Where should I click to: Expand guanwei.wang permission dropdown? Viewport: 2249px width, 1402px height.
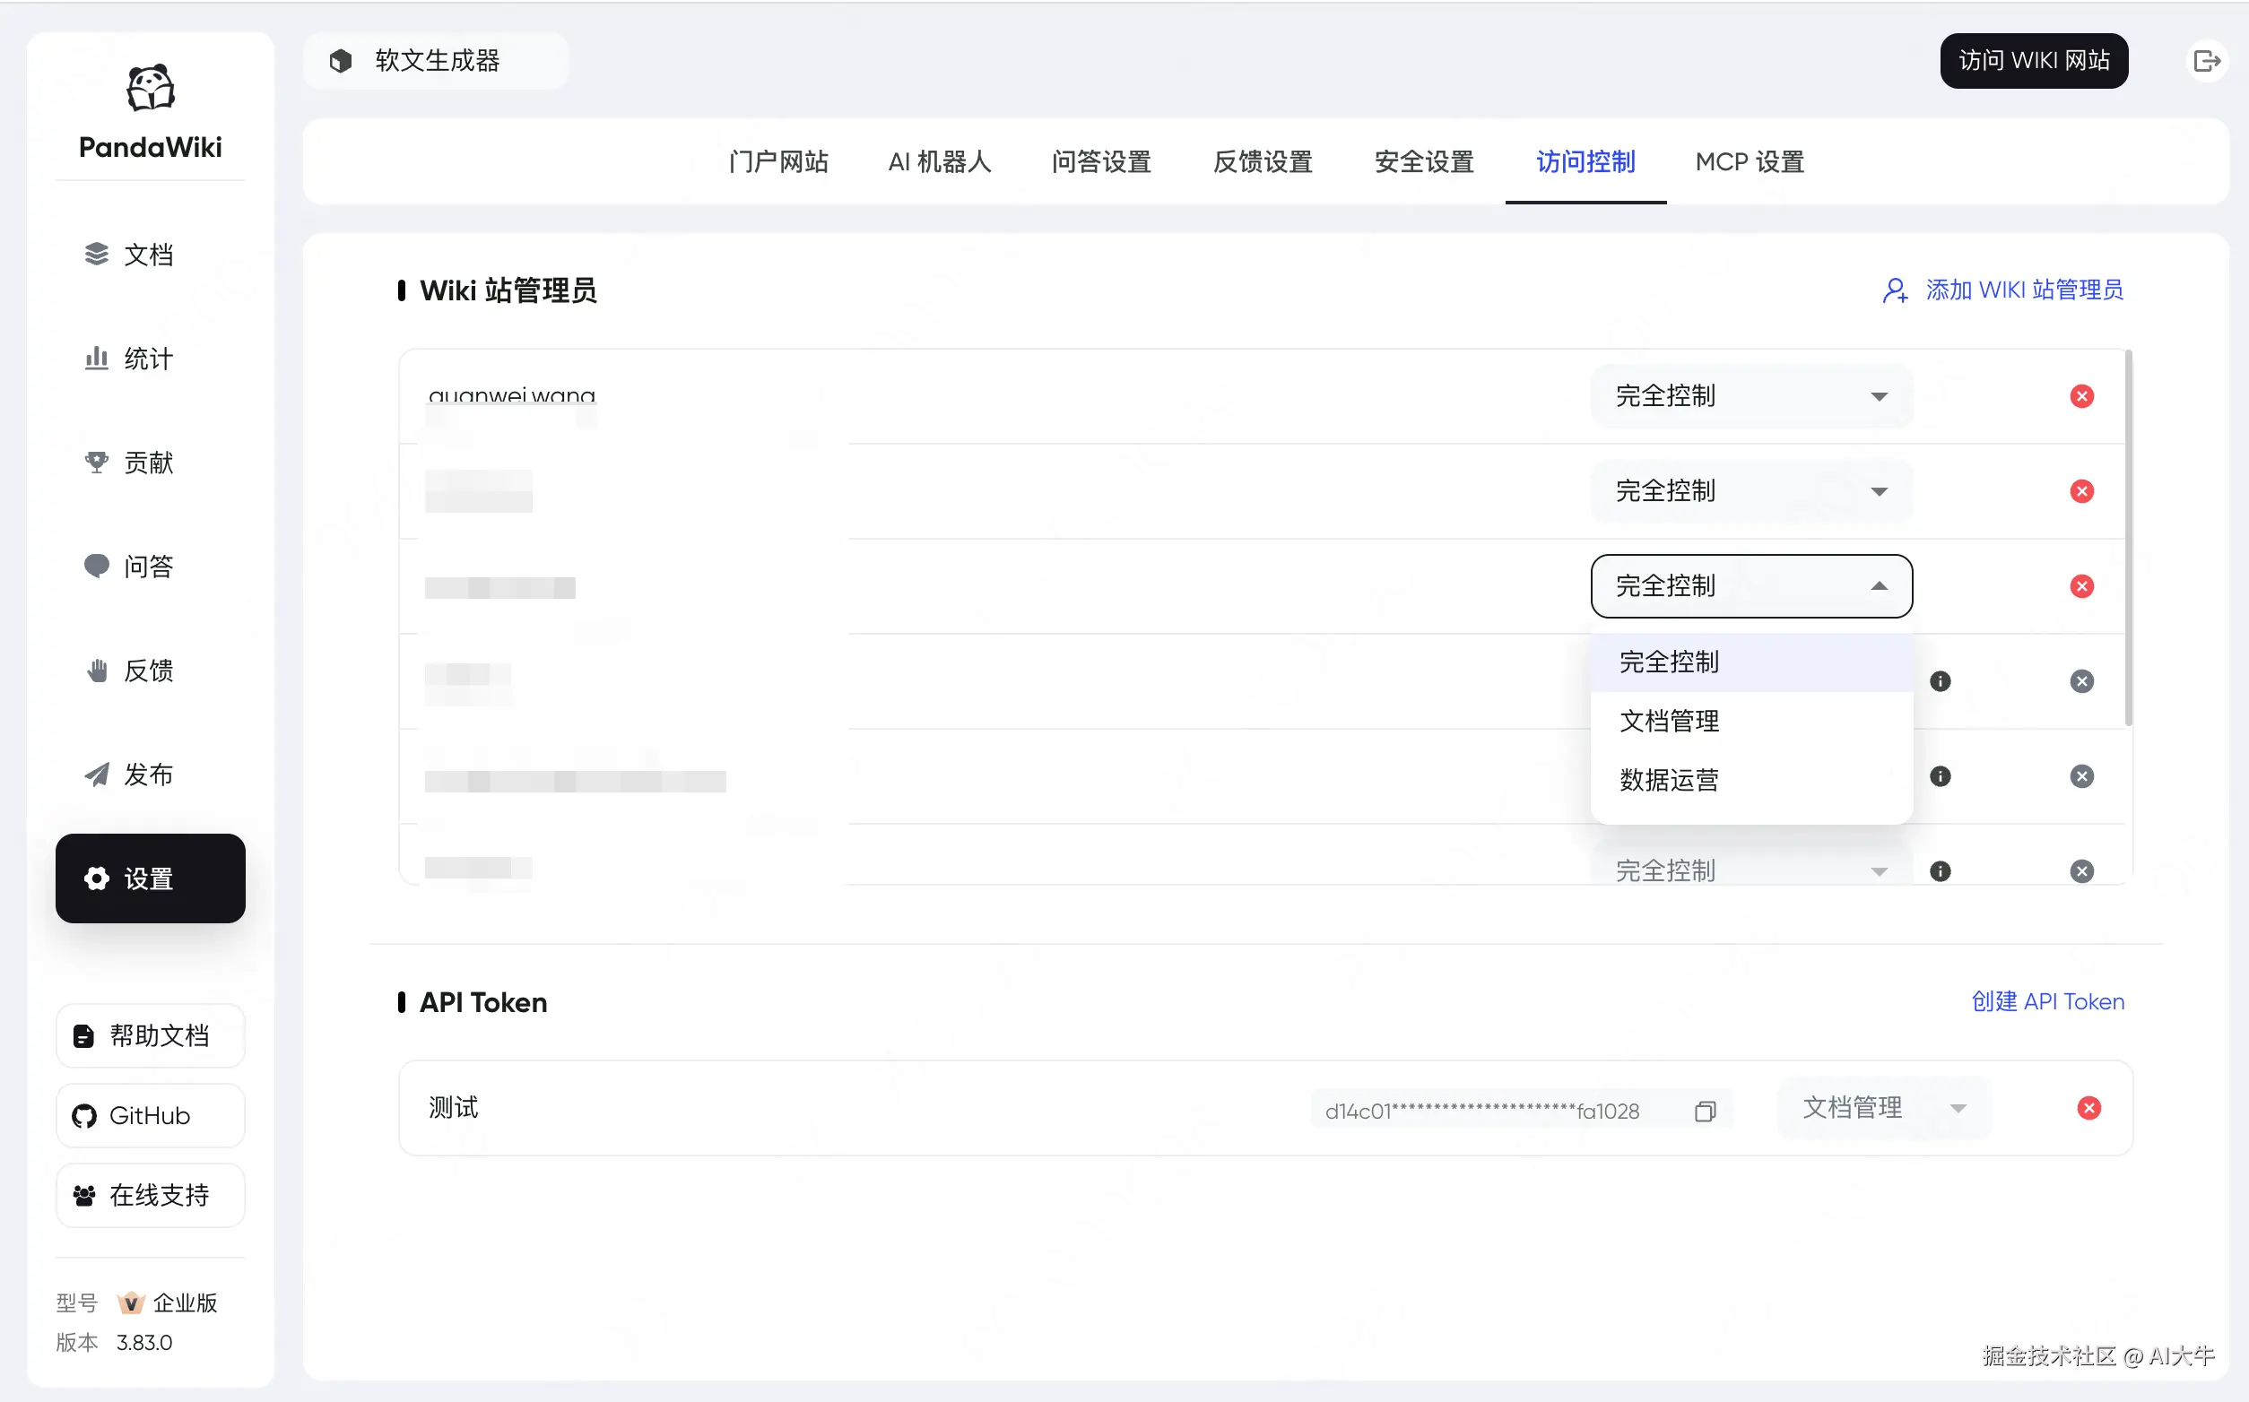[1751, 397]
